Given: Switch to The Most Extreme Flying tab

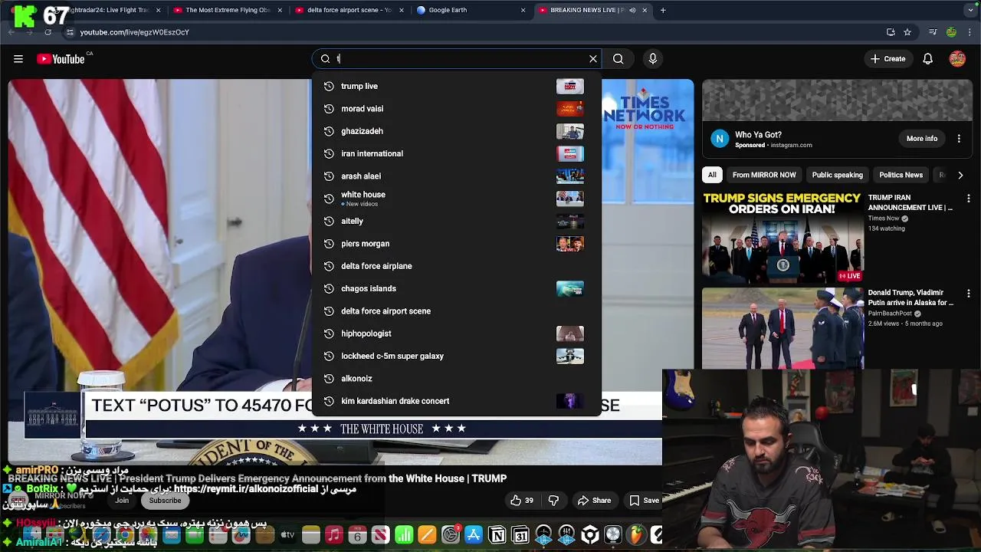Looking at the screenshot, I should click(x=228, y=10).
